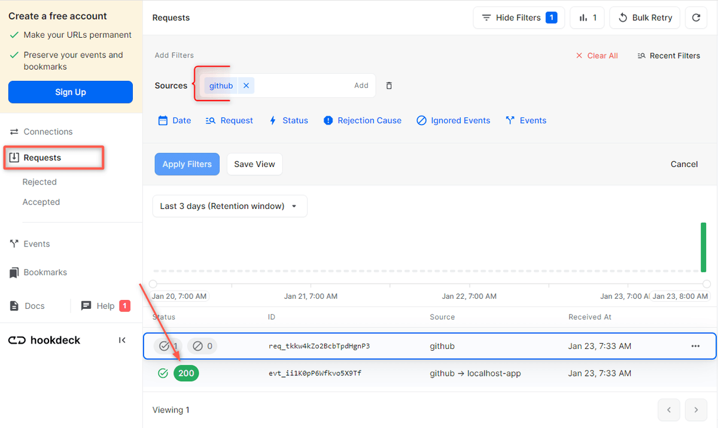Open the metrics bar chart view
The image size is (718, 428).
pyautogui.click(x=587, y=17)
